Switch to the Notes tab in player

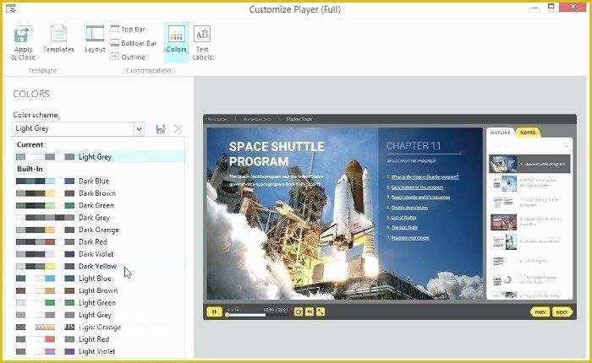(x=528, y=133)
